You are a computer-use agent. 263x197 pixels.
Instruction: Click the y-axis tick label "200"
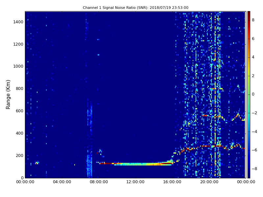click(19, 155)
